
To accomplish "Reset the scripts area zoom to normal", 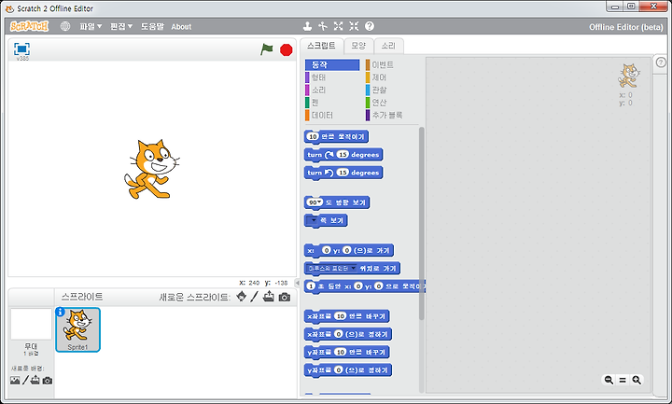I will (623, 380).
